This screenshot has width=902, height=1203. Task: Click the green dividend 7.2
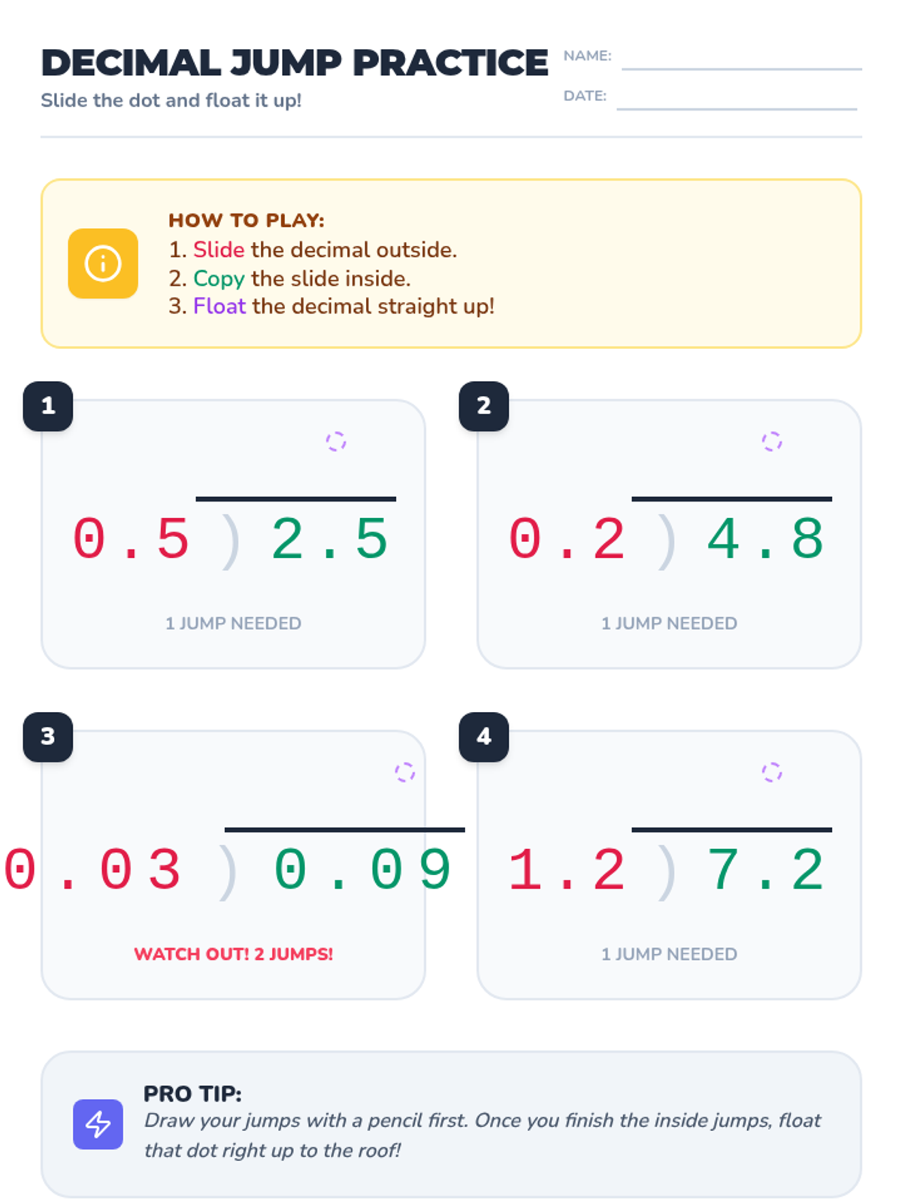(765, 871)
